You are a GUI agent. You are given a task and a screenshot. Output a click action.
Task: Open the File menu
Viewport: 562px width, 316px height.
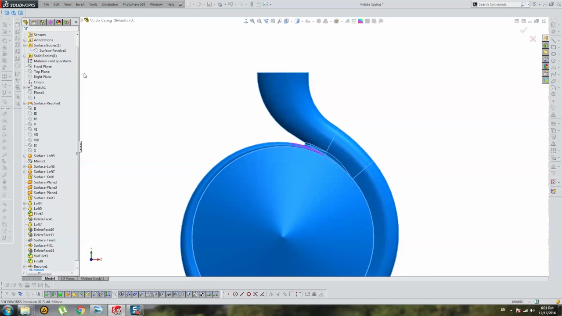pos(46,4)
